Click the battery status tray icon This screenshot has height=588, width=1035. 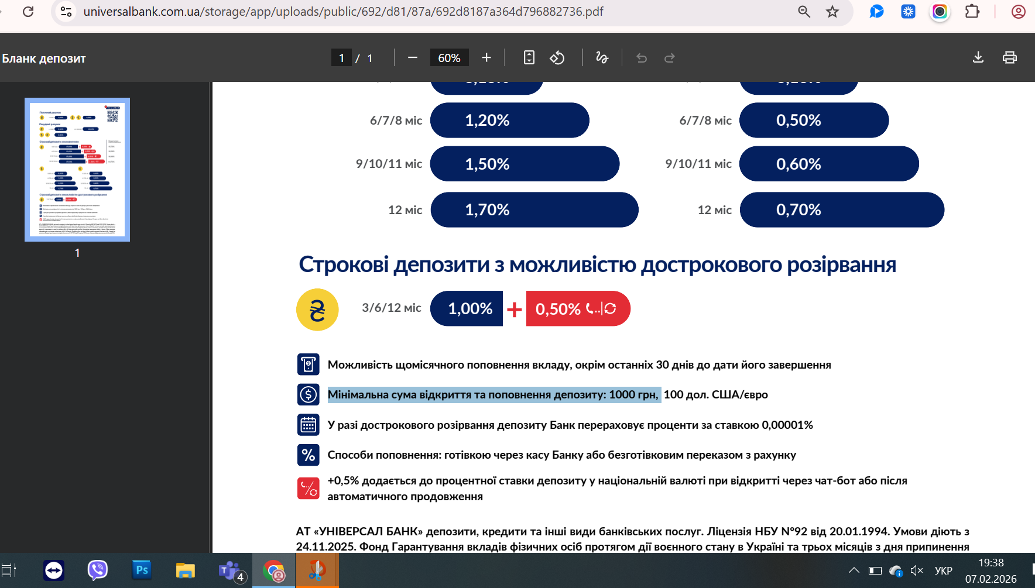point(875,570)
